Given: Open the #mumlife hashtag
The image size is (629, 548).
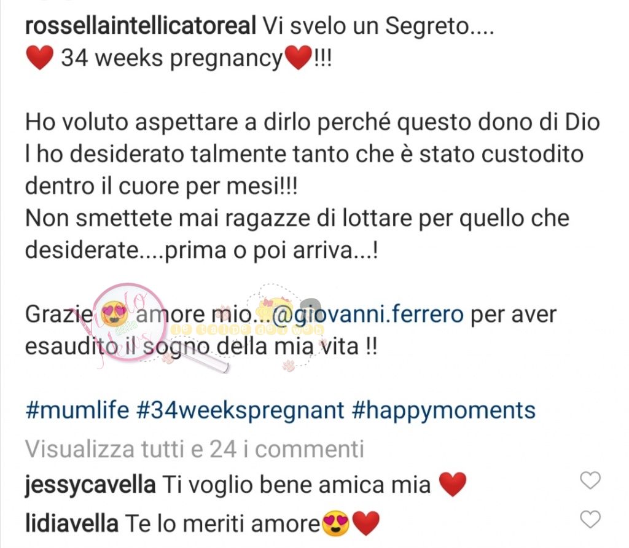Looking at the screenshot, I should pyautogui.click(x=77, y=410).
